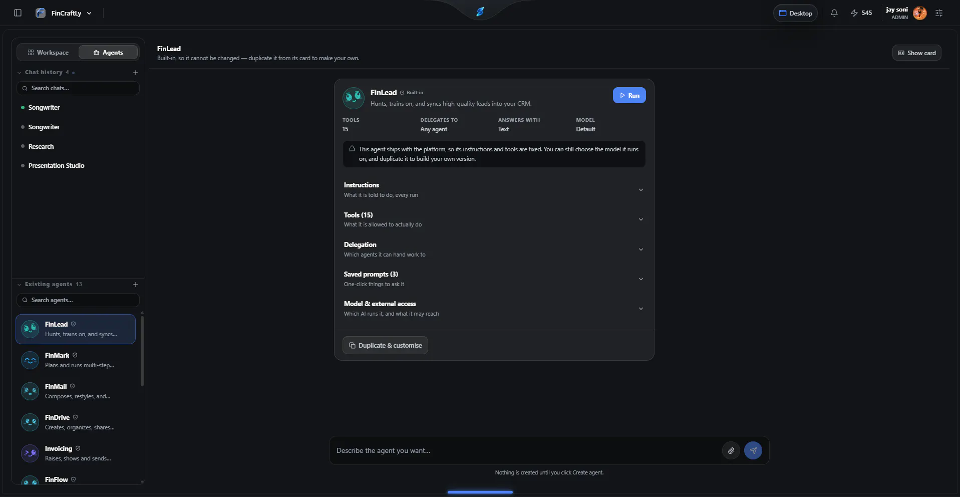This screenshot has width=960, height=497.
Task: Add a new chat with the plus icon
Action: (x=136, y=73)
